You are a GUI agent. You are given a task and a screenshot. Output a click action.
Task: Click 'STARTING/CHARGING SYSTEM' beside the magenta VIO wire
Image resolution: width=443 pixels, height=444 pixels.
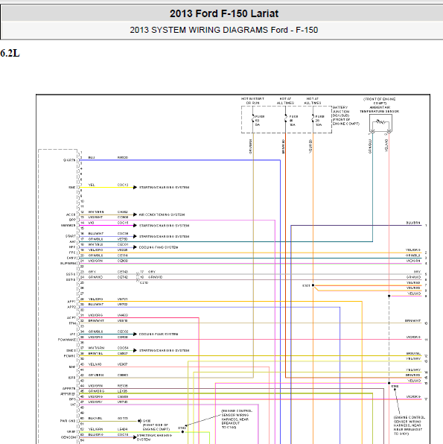tap(165, 226)
